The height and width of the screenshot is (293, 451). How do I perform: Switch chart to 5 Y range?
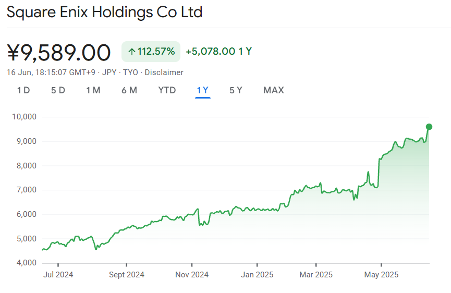236,90
